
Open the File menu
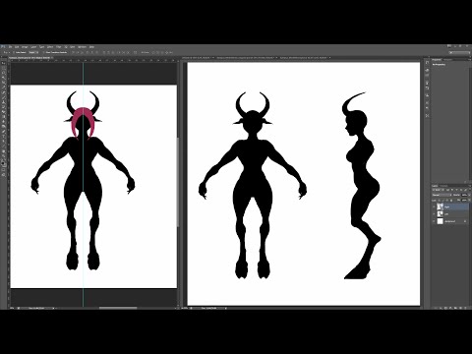(11, 47)
